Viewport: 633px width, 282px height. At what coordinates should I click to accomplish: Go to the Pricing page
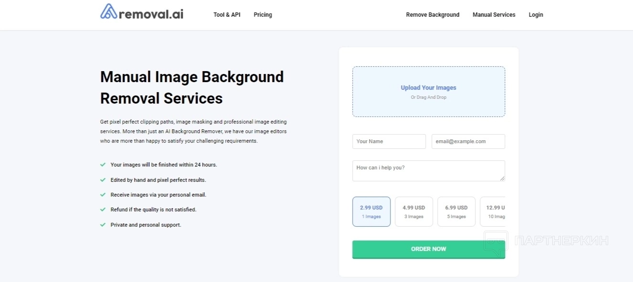coord(263,15)
